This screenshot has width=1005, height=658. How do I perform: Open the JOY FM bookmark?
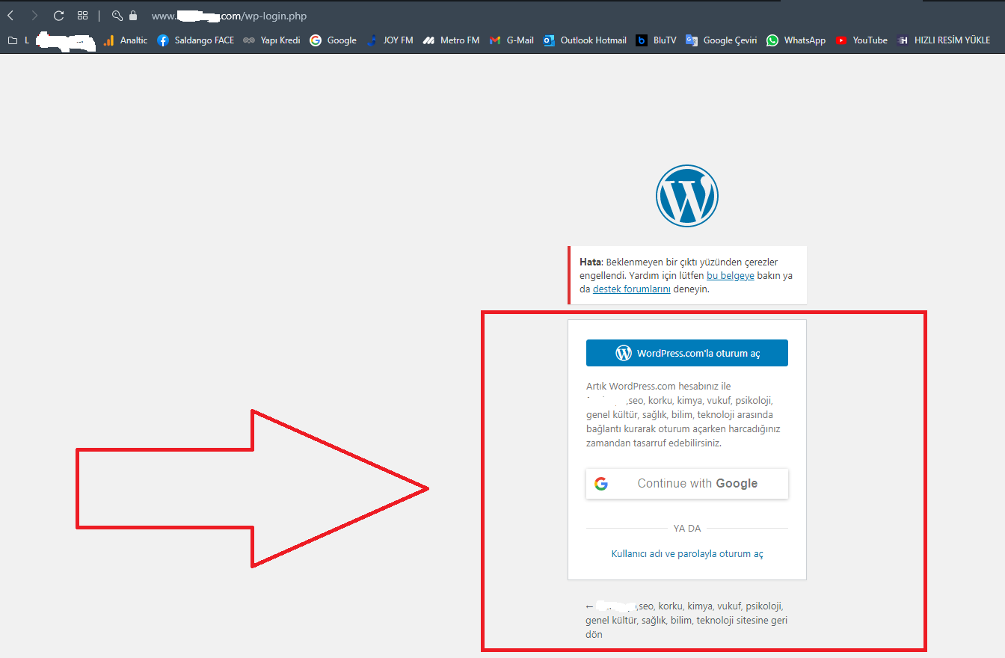[x=390, y=40]
